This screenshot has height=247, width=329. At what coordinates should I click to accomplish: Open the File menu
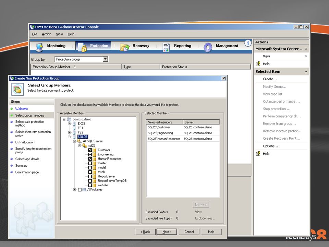(35, 34)
